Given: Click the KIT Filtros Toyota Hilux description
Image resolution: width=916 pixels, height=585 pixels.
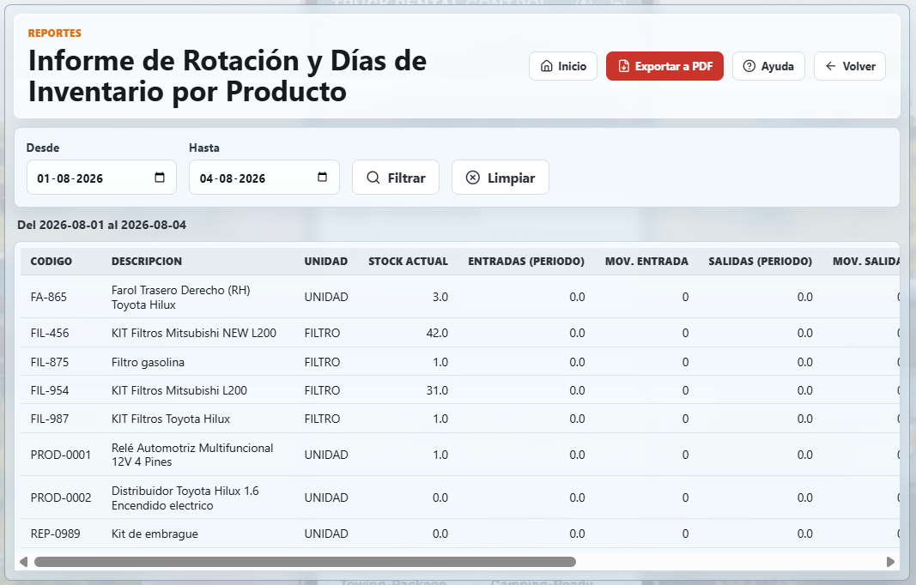Looking at the screenshot, I should [171, 419].
